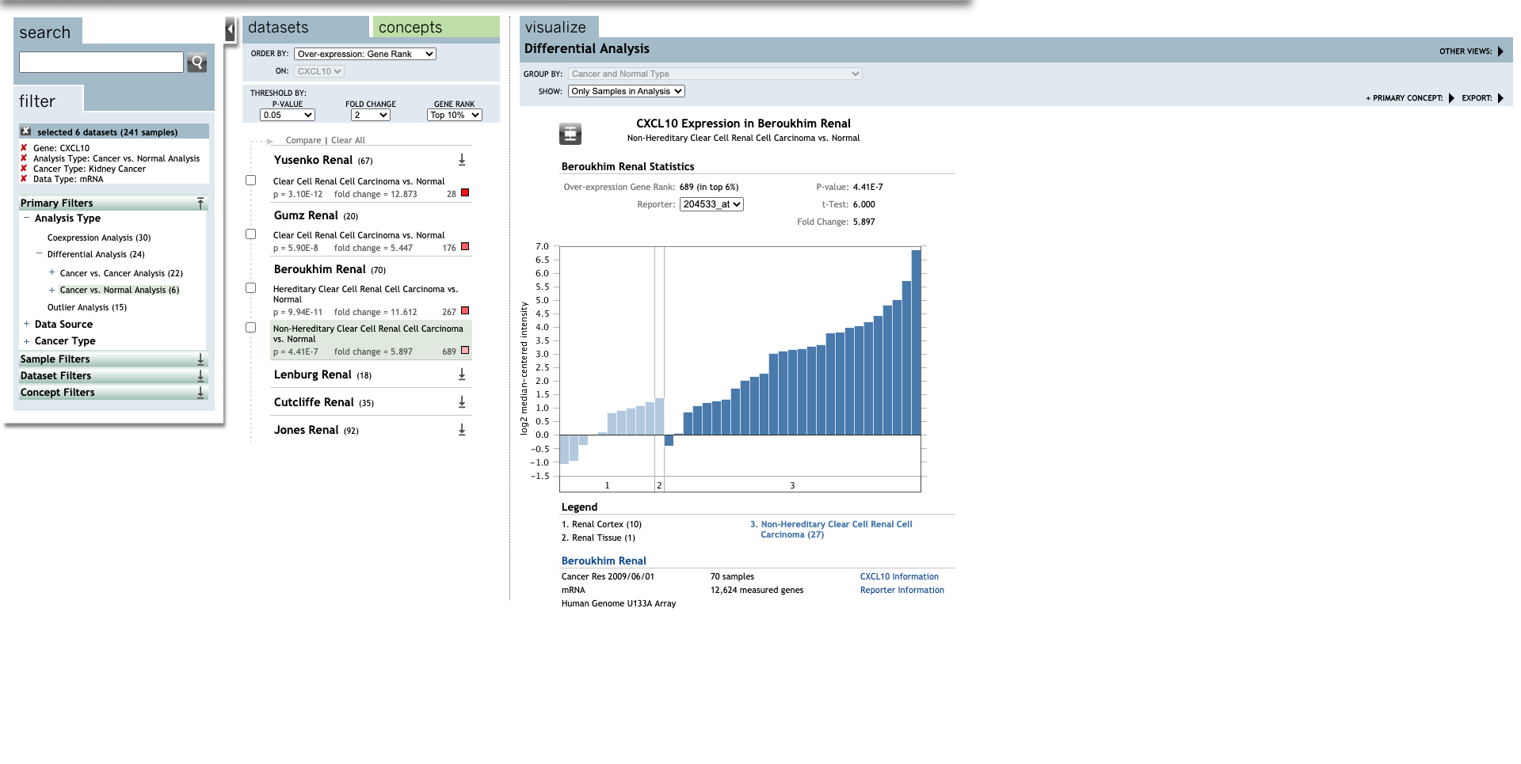Open the Beroukhim Renal dataset link

[x=604, y=561]
